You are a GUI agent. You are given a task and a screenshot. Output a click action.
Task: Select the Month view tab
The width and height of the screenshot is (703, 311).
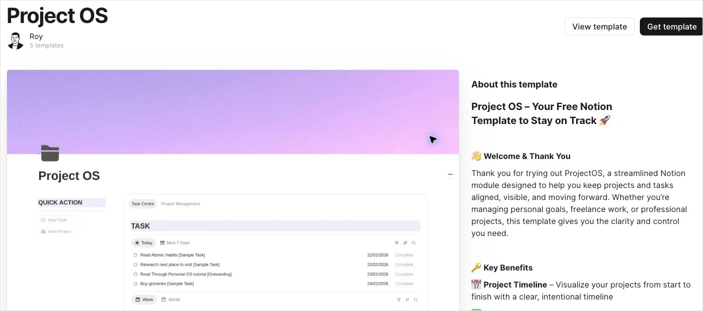(x=170, y=300)
